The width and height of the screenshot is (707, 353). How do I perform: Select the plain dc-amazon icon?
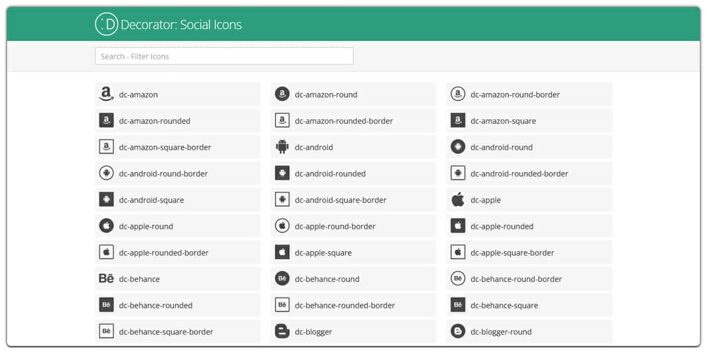[107, 94]
